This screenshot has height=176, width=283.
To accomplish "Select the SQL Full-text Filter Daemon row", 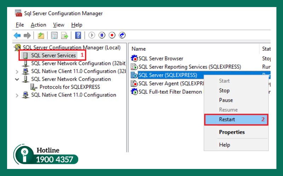I will tap(170, 92).
